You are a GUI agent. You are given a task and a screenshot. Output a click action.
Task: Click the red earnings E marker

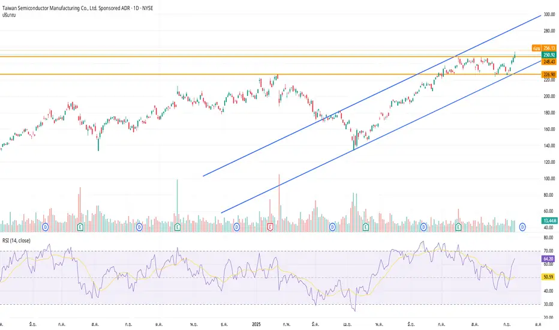[270, 227]
